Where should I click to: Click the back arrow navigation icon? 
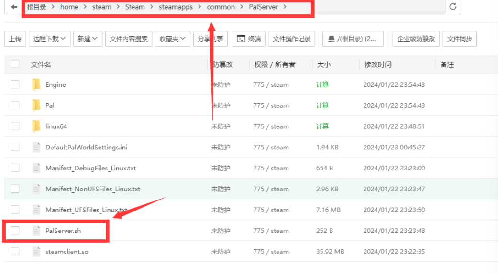pos(14,7)
